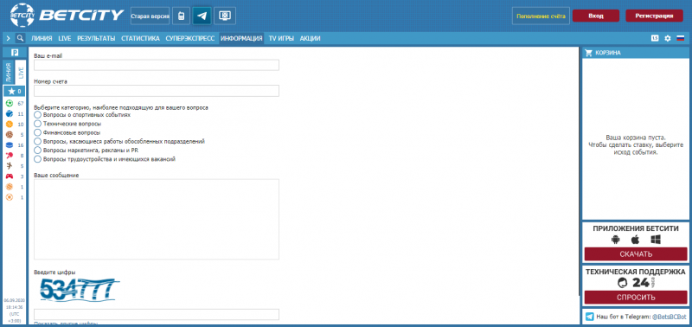This screenshot has height=327, width=692.
Task: Click 'Пополнение счёта' button
Action: click(541, 16)
